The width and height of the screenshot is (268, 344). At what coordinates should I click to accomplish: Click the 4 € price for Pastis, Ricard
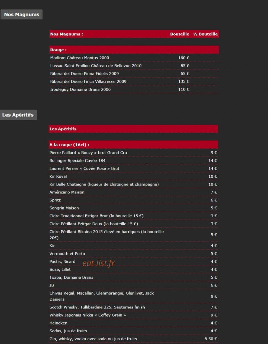tap(214, 262)
